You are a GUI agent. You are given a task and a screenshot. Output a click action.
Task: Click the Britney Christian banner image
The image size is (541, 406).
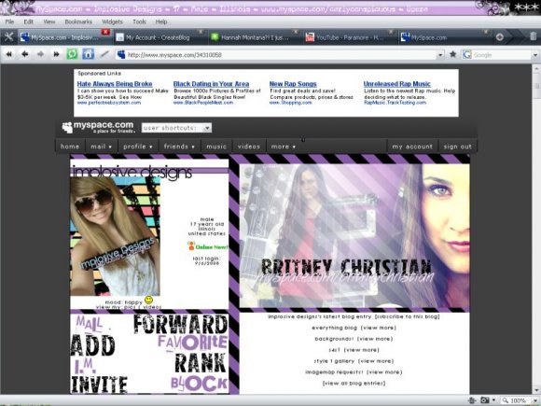coord(354,236)
